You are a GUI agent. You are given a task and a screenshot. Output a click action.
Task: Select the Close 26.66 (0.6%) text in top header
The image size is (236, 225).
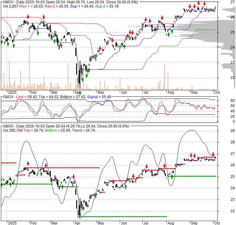click(x=122, y=2)
